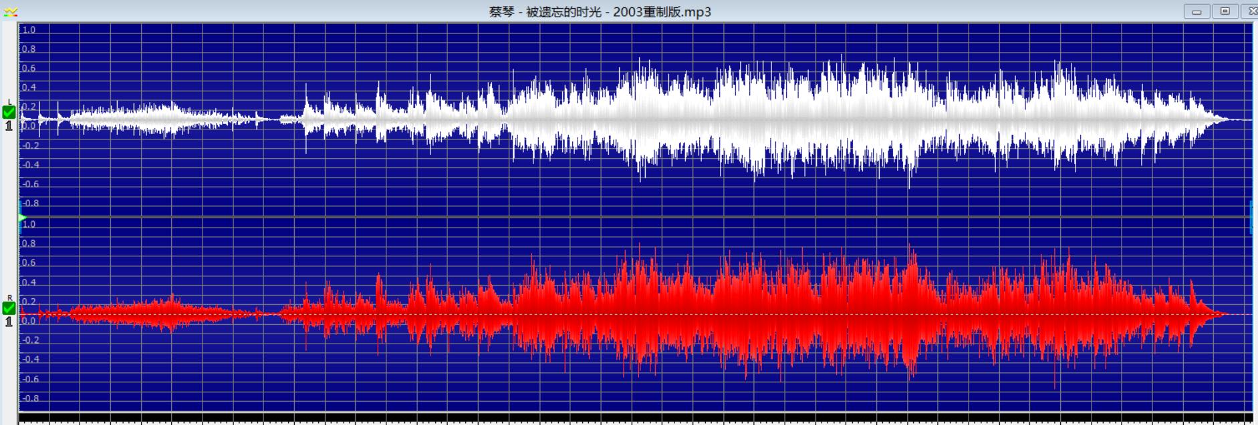Click the blue finish marker at right edge
The height and width of the screenshot is (425, 1258).
coord(1252,217)
